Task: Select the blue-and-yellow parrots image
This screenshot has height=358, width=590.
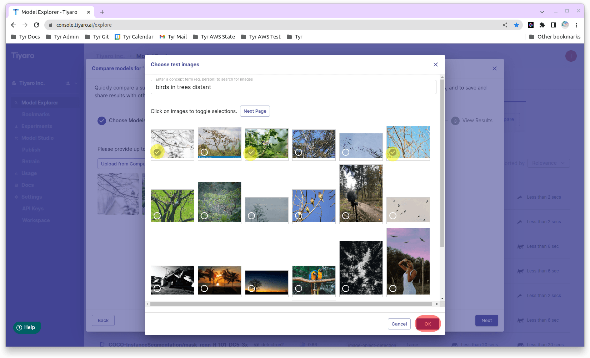Action: [314, 280]
